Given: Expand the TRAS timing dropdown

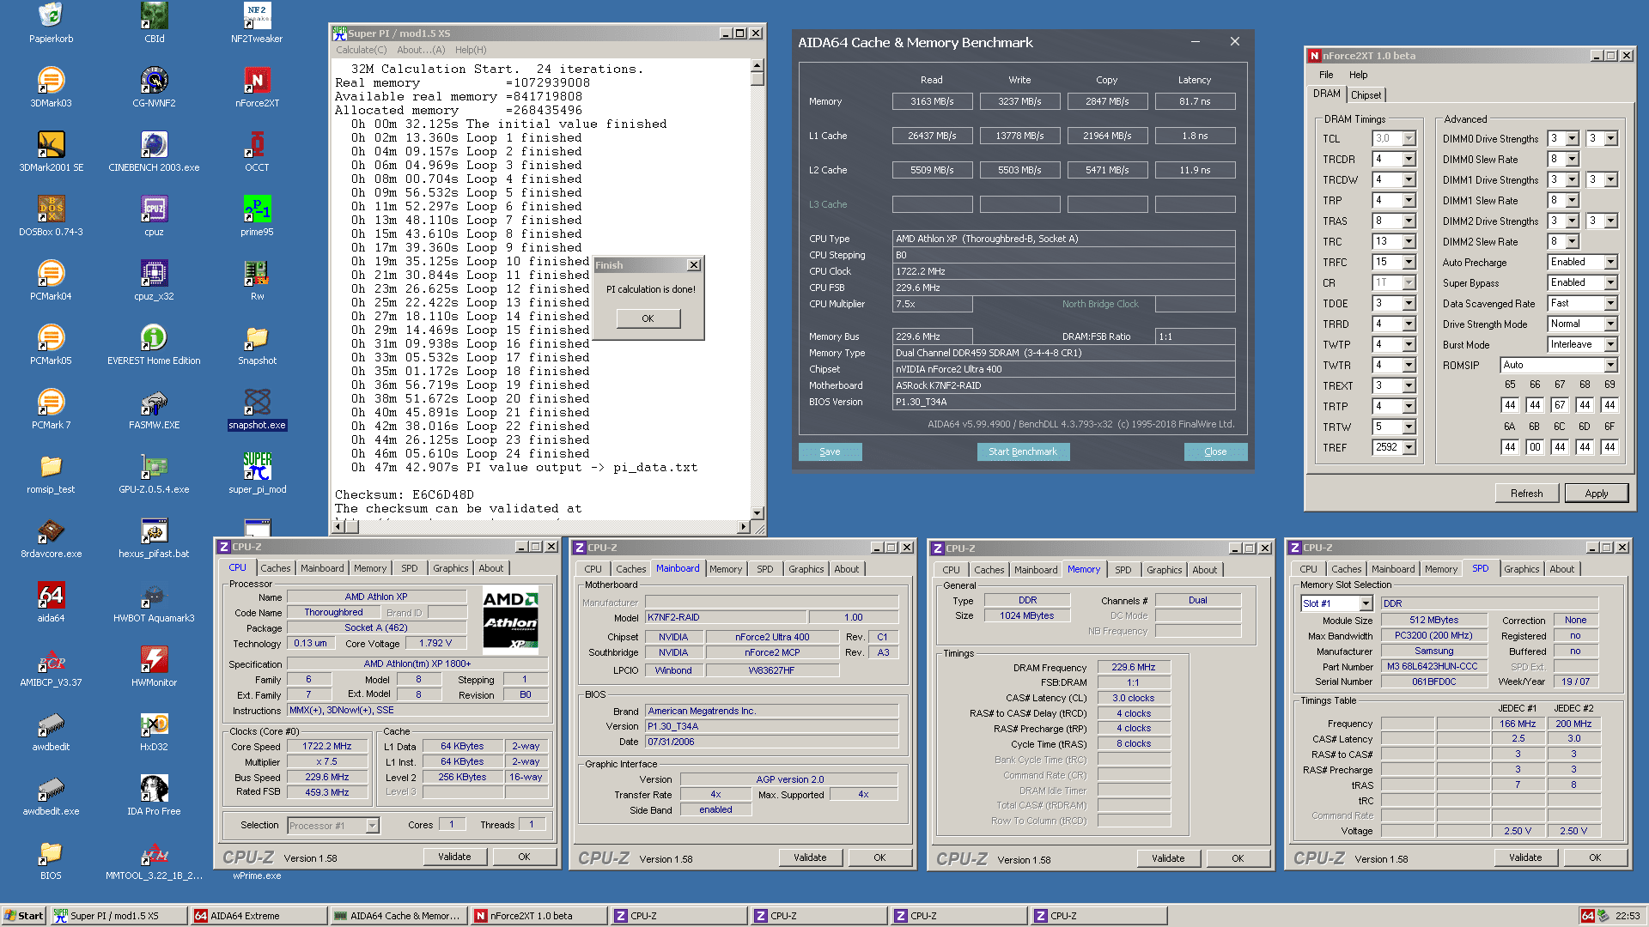Looking at the screenshot, I should [1409, 221].
